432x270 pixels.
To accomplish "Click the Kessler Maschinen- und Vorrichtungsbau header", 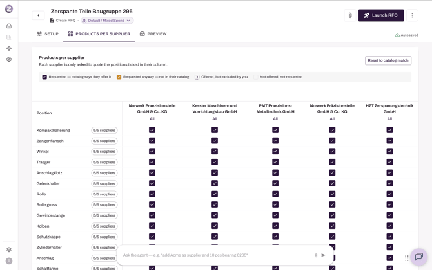I will click(215, 109).
